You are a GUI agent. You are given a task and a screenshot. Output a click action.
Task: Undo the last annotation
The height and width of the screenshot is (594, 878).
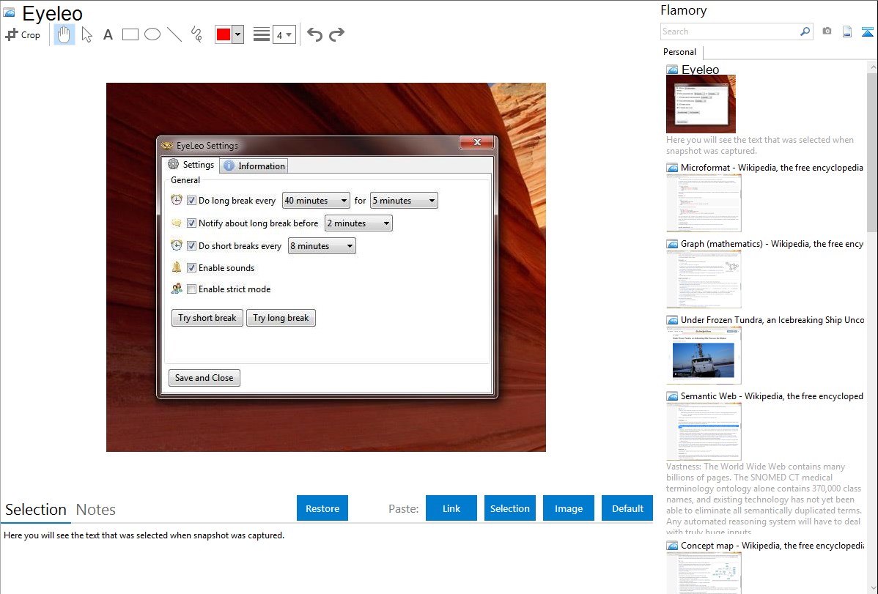(x=314, y=34)
